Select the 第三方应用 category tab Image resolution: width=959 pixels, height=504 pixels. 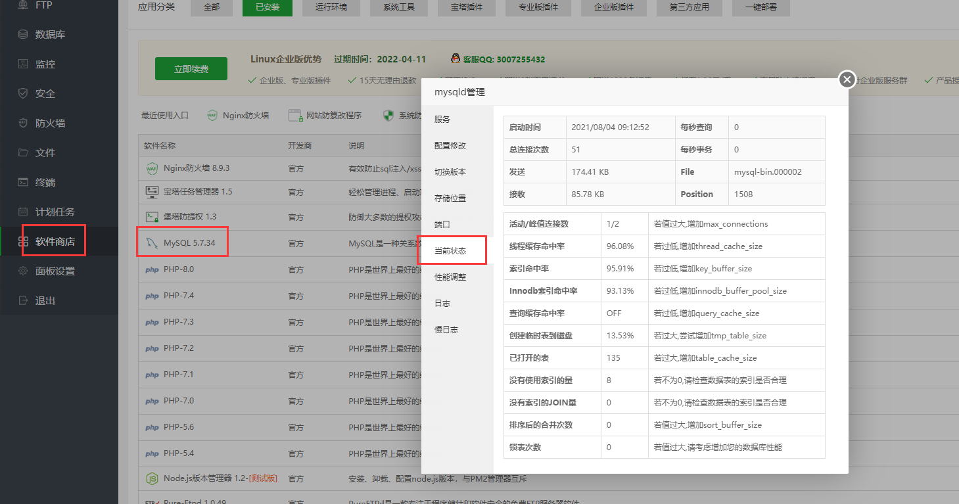tap(690, 8)
